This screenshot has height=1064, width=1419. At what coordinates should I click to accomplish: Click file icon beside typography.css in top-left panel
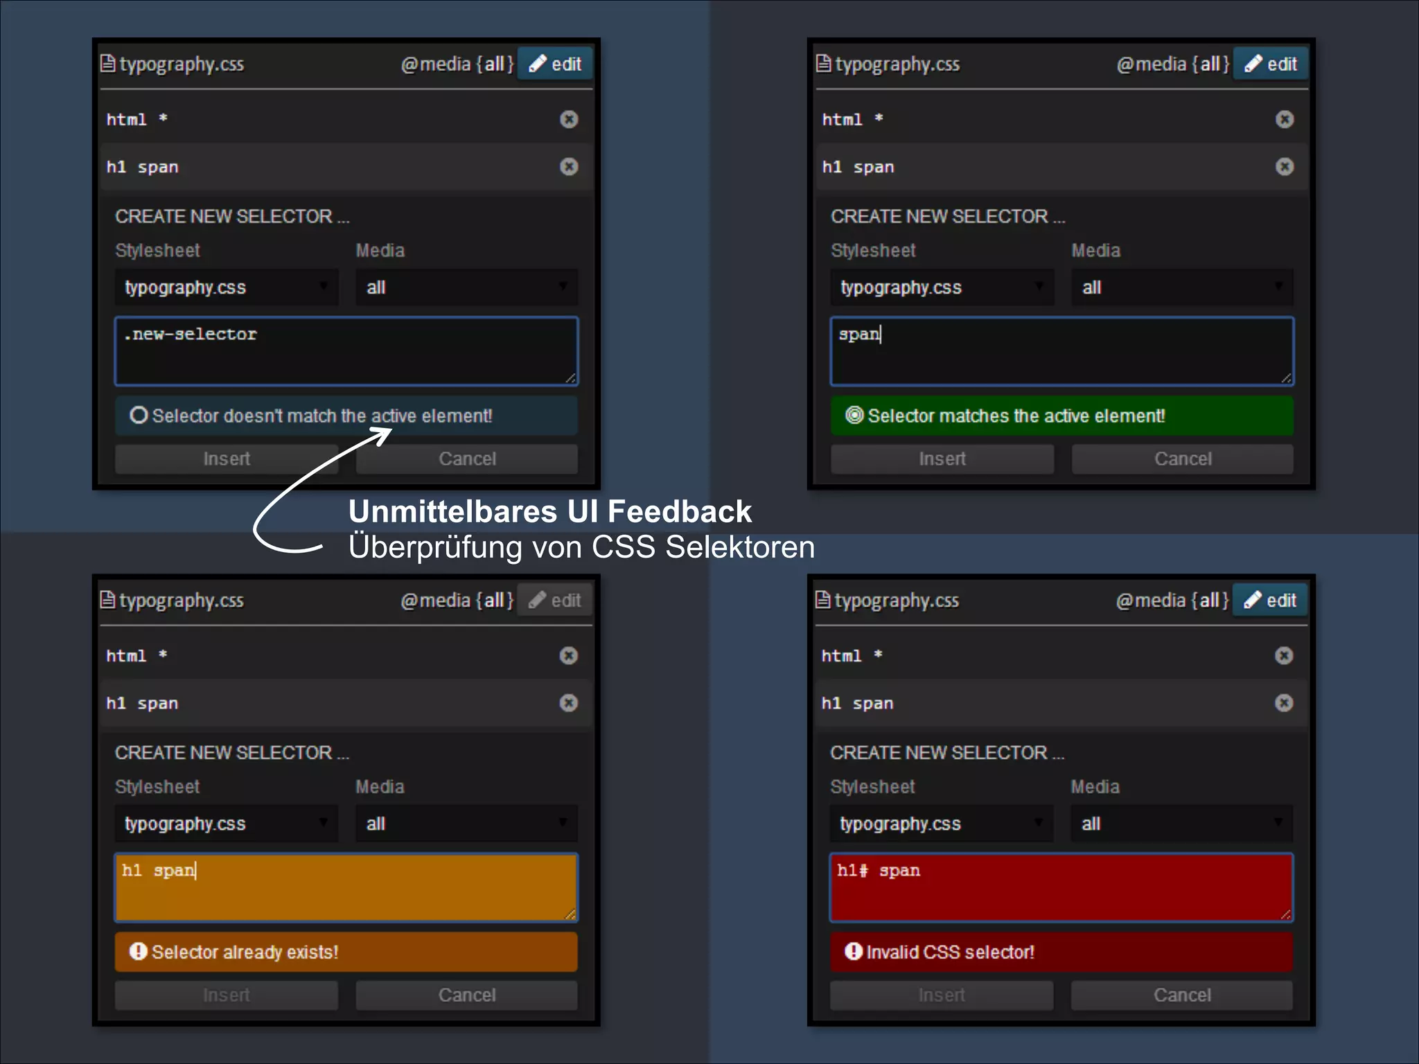click(107, 64)
